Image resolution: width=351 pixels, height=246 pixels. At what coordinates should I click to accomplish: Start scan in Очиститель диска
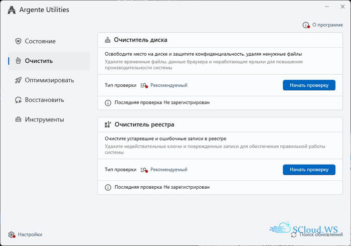[309, 85]
